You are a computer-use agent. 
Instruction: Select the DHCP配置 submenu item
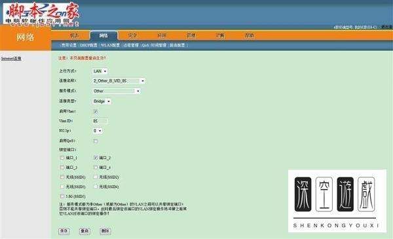(x=88, y=45)
